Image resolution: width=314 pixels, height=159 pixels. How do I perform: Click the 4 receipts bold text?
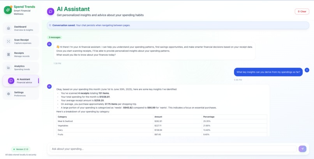[84, 93]
